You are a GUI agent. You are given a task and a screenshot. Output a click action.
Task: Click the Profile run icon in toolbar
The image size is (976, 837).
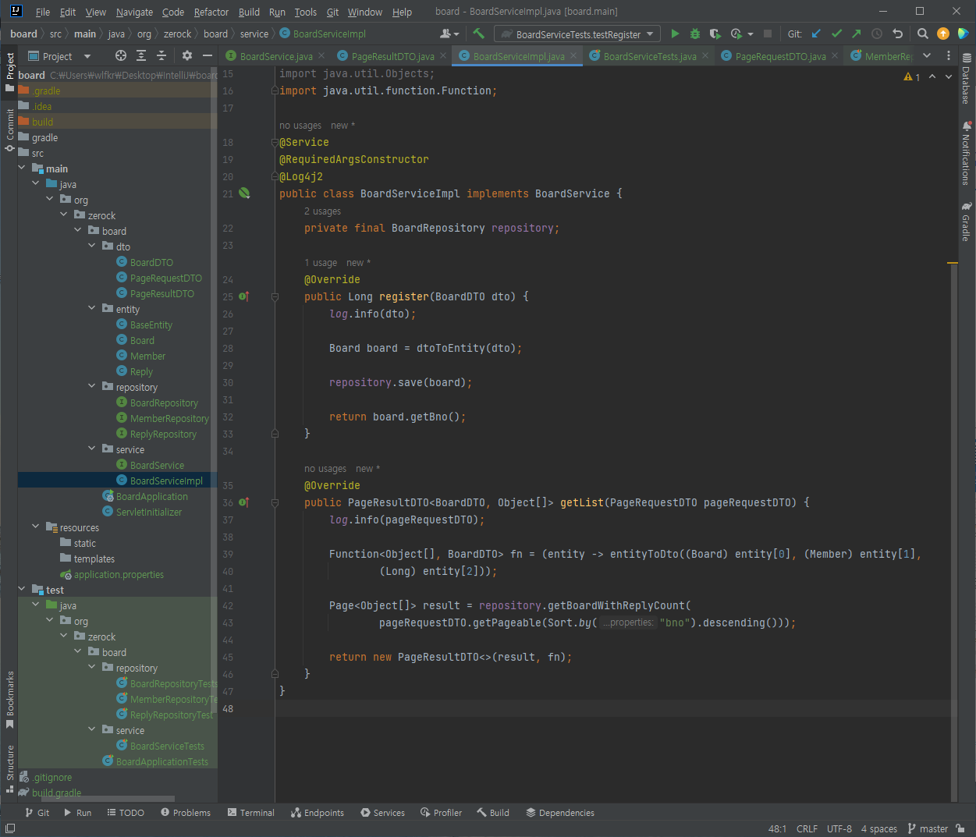click(x=736, y=34)
